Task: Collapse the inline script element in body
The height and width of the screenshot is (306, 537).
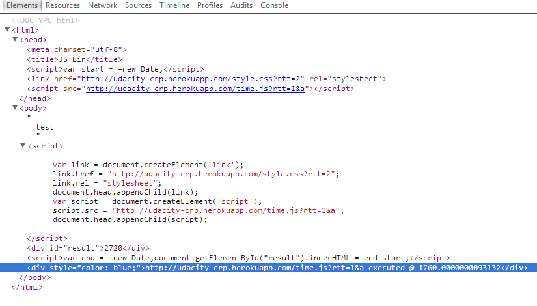Action: [23, 146]
